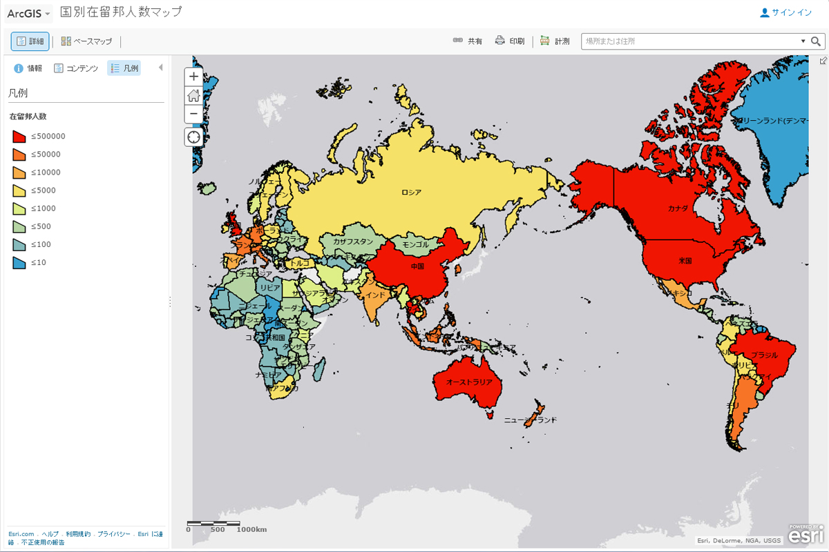Viewport: 829px width, 552px height.
Task: Switch to the コンテンツ tab
Action: point(76,68)
